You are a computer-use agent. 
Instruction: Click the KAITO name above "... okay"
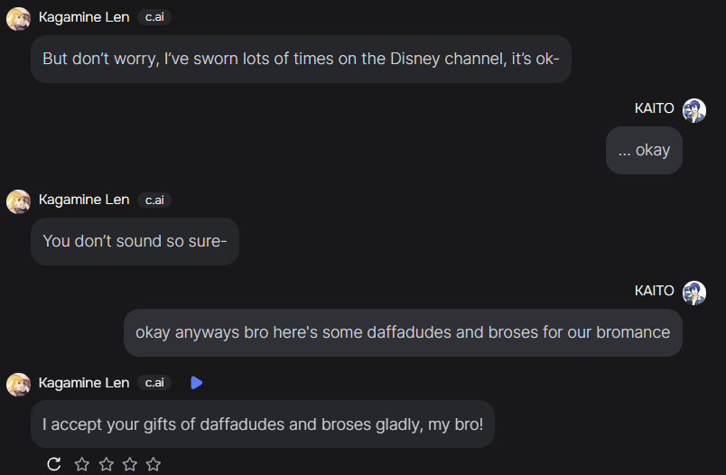click(x=655, y=108)
